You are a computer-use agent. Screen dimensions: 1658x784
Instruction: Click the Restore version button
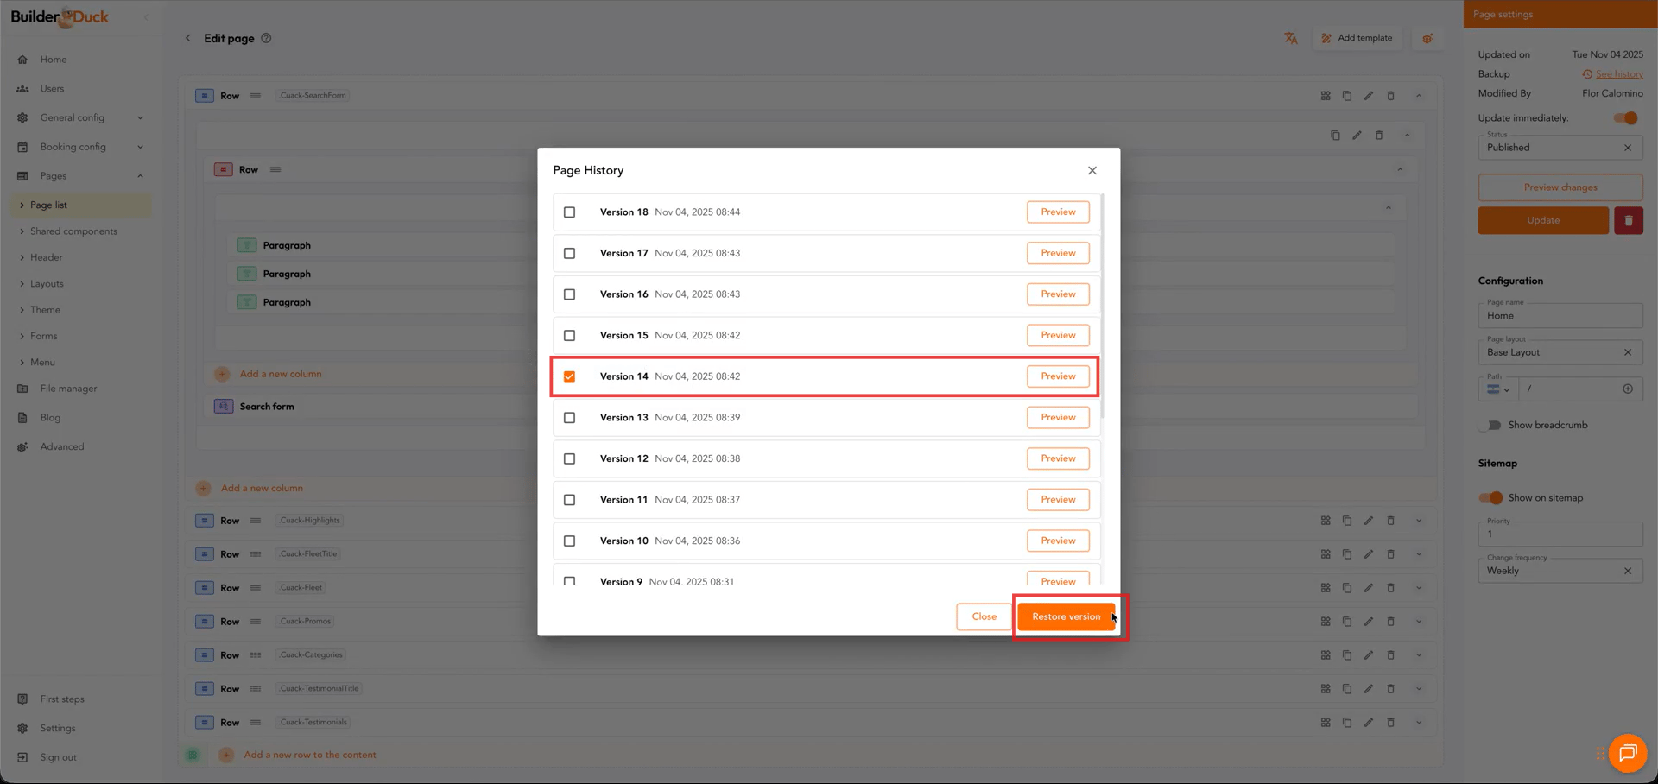click(1066, 616)
